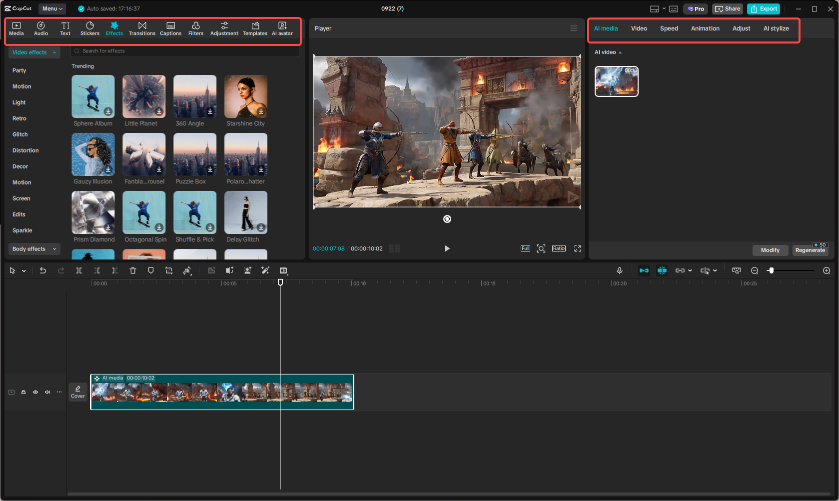This screenshot has width=839, height=501.
Task: Split the clip at the playhead
Action: tap(79, 270)
